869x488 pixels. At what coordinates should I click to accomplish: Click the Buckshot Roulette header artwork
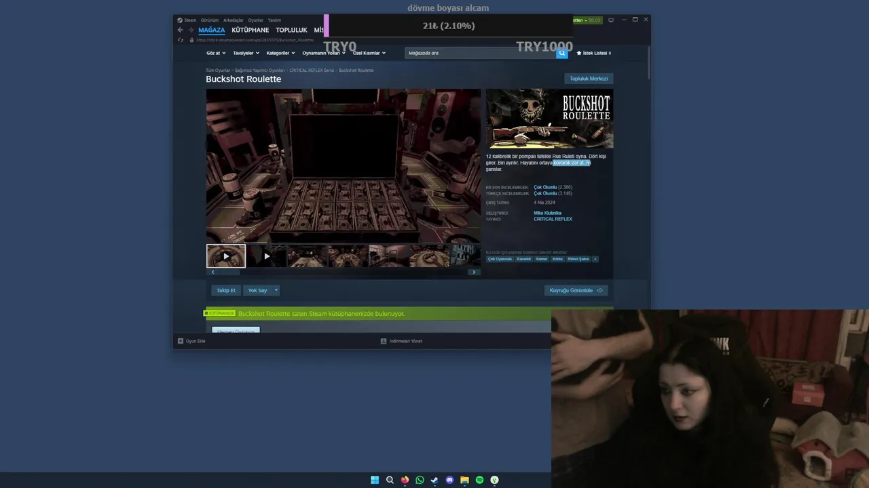click(549, 119)
